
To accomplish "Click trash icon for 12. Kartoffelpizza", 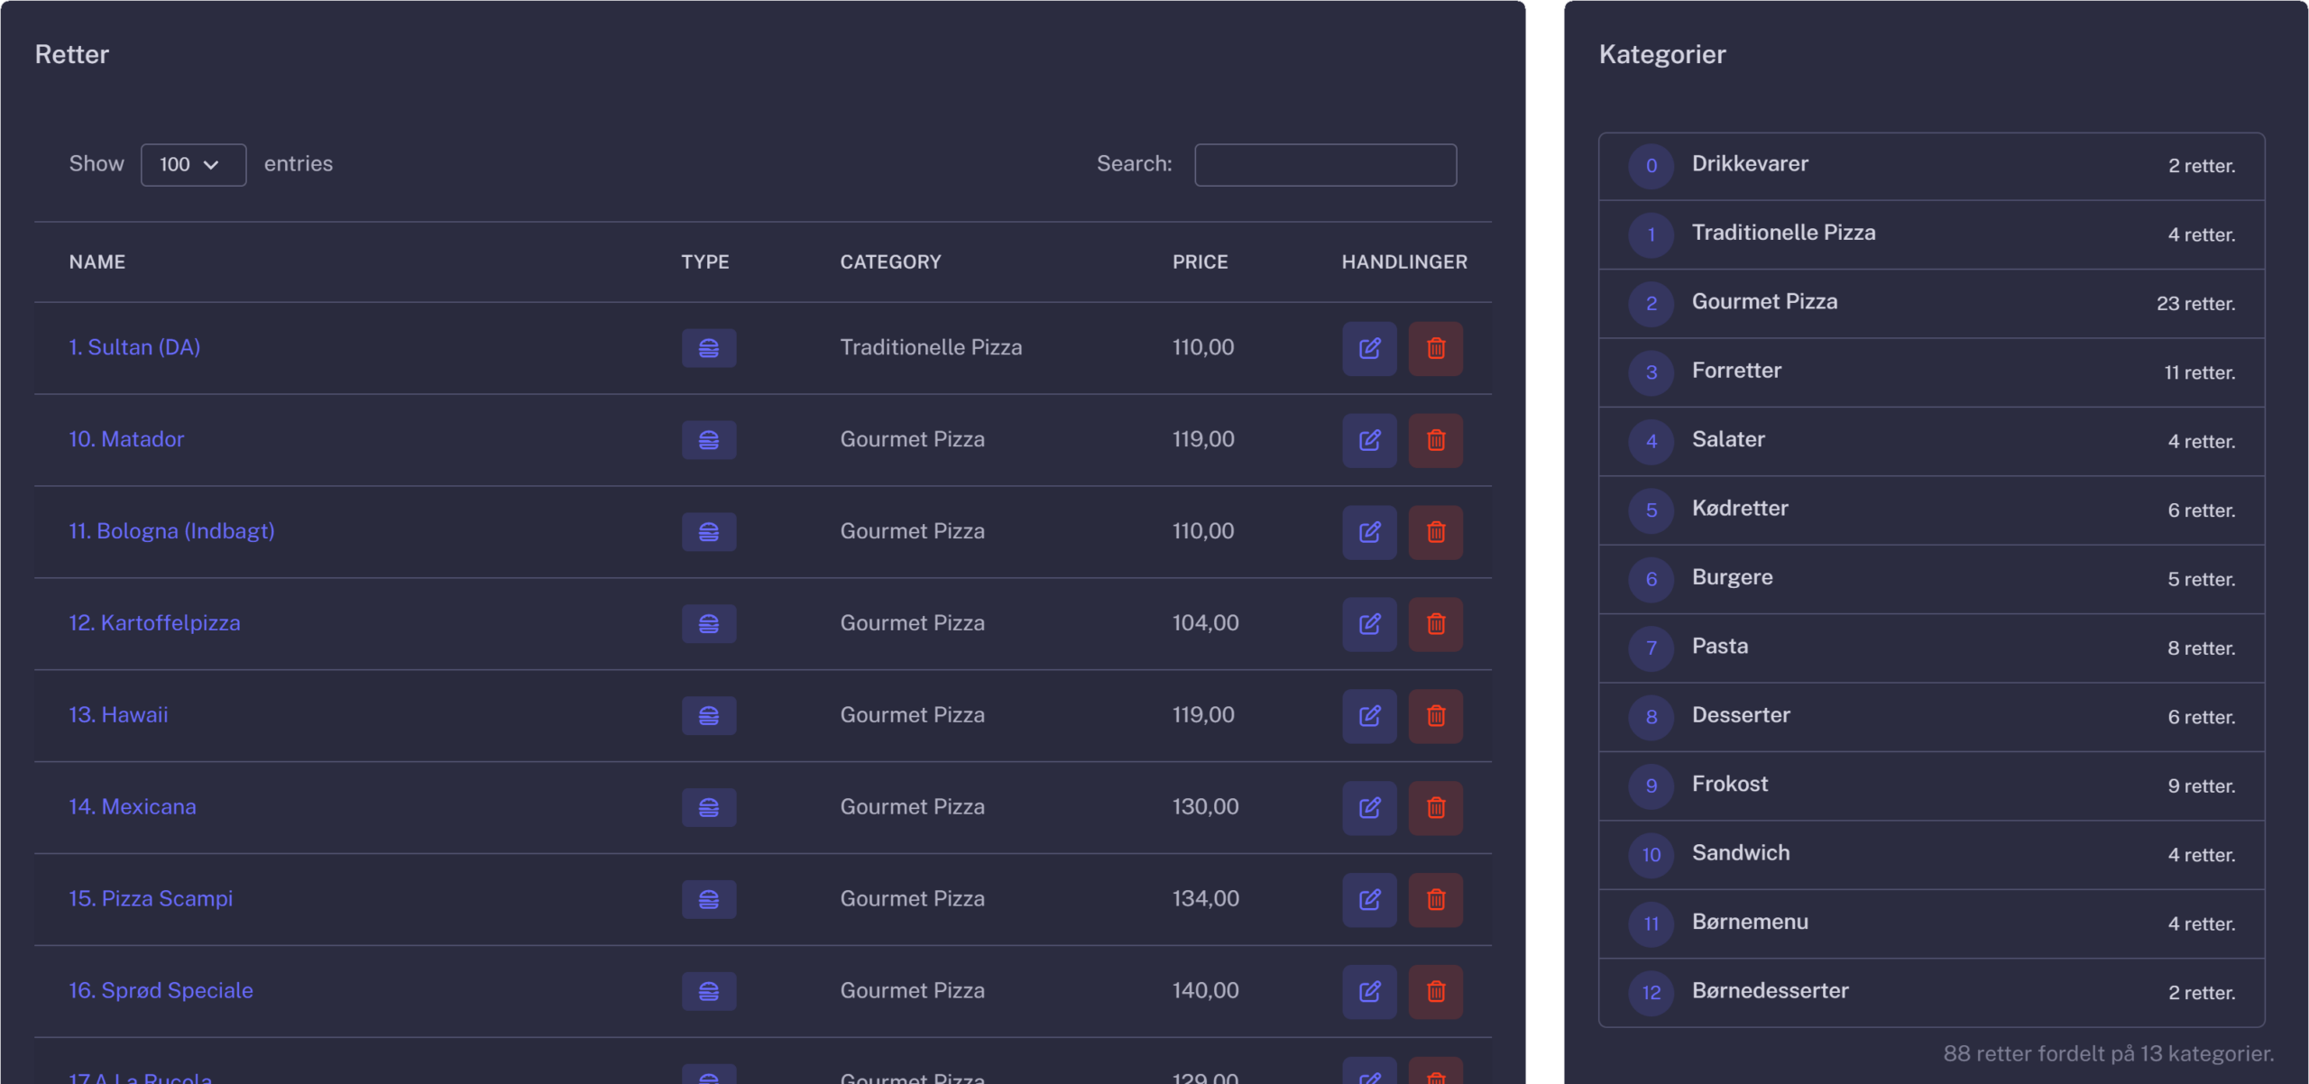I will (x=1436, y=624).
